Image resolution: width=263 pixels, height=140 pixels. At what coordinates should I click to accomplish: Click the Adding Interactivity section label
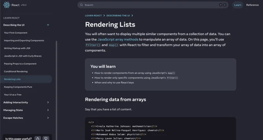pyautogui.click(x=15, y=102)
